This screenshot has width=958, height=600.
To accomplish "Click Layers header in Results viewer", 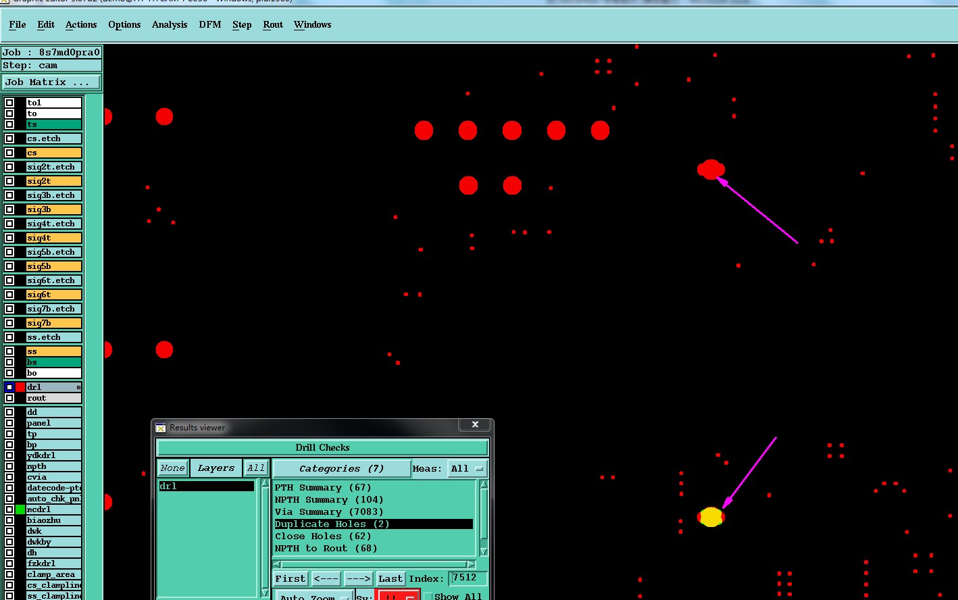I will tap(216, 468).
